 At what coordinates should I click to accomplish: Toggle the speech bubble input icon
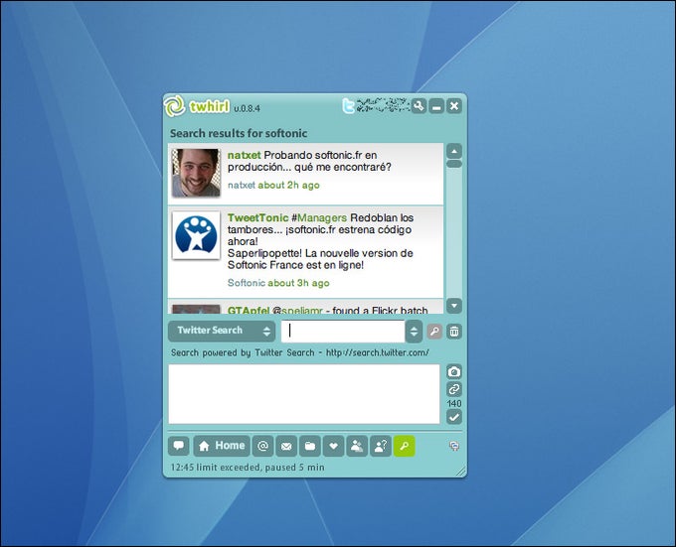point(179,446)
